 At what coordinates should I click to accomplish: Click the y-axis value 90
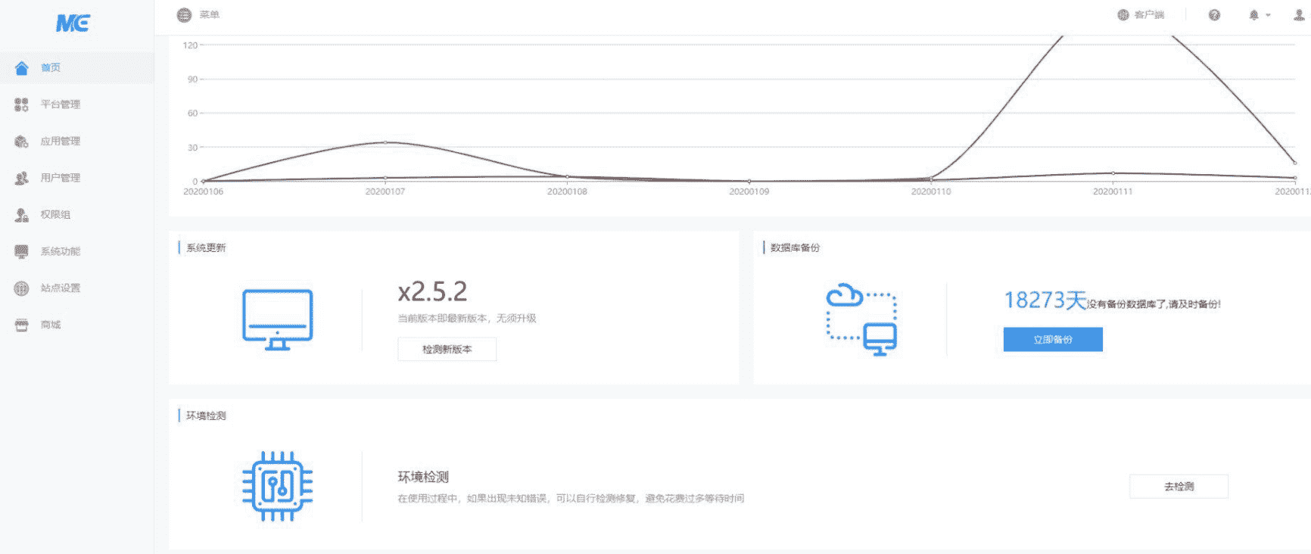[192, 79]
